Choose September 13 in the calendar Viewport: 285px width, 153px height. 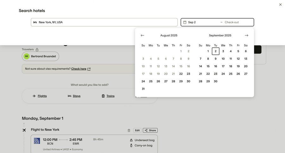246,59
